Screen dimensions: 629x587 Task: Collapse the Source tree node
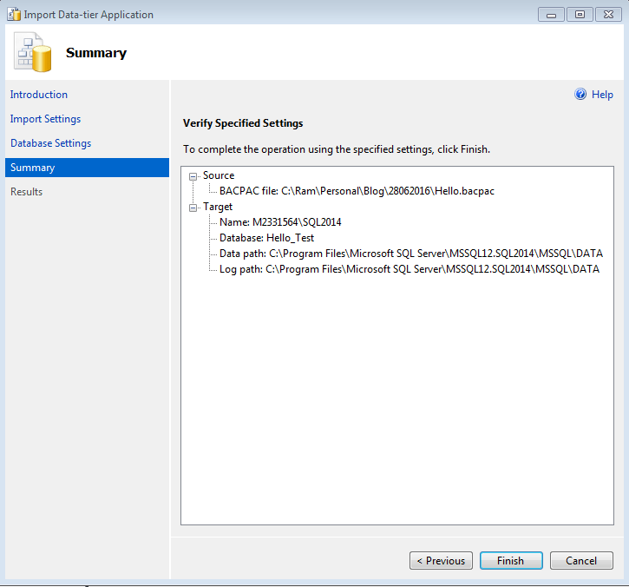193,176
